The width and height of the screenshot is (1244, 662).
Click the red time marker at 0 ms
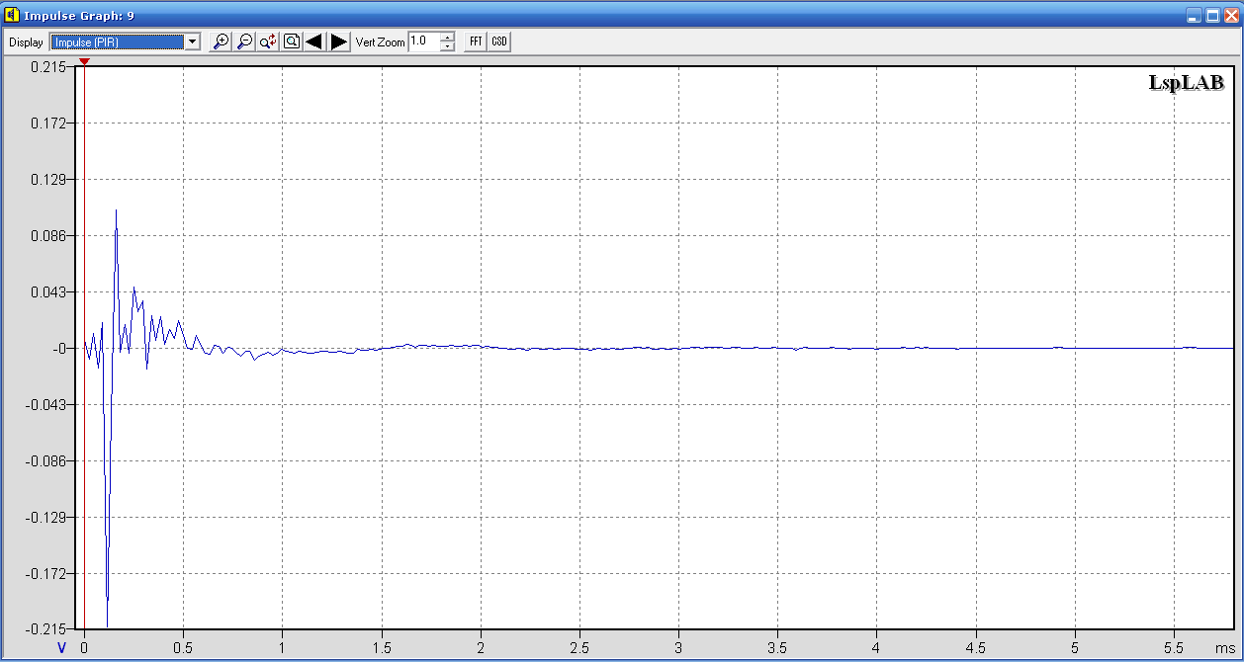(84, 62)
